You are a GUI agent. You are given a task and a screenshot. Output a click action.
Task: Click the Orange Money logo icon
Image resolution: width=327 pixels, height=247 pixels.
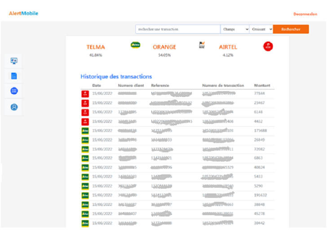pyautogui.click(x=202, y=45)
